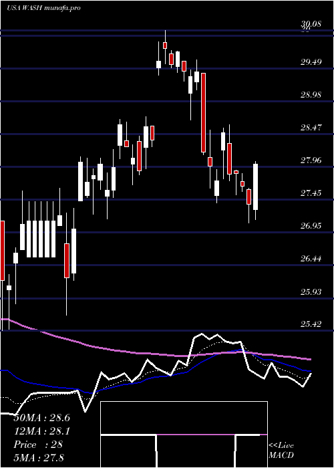This screenshot has height=468, width=334.
Task: Select the 30.08 price level label
Action: tap(311, 24)
